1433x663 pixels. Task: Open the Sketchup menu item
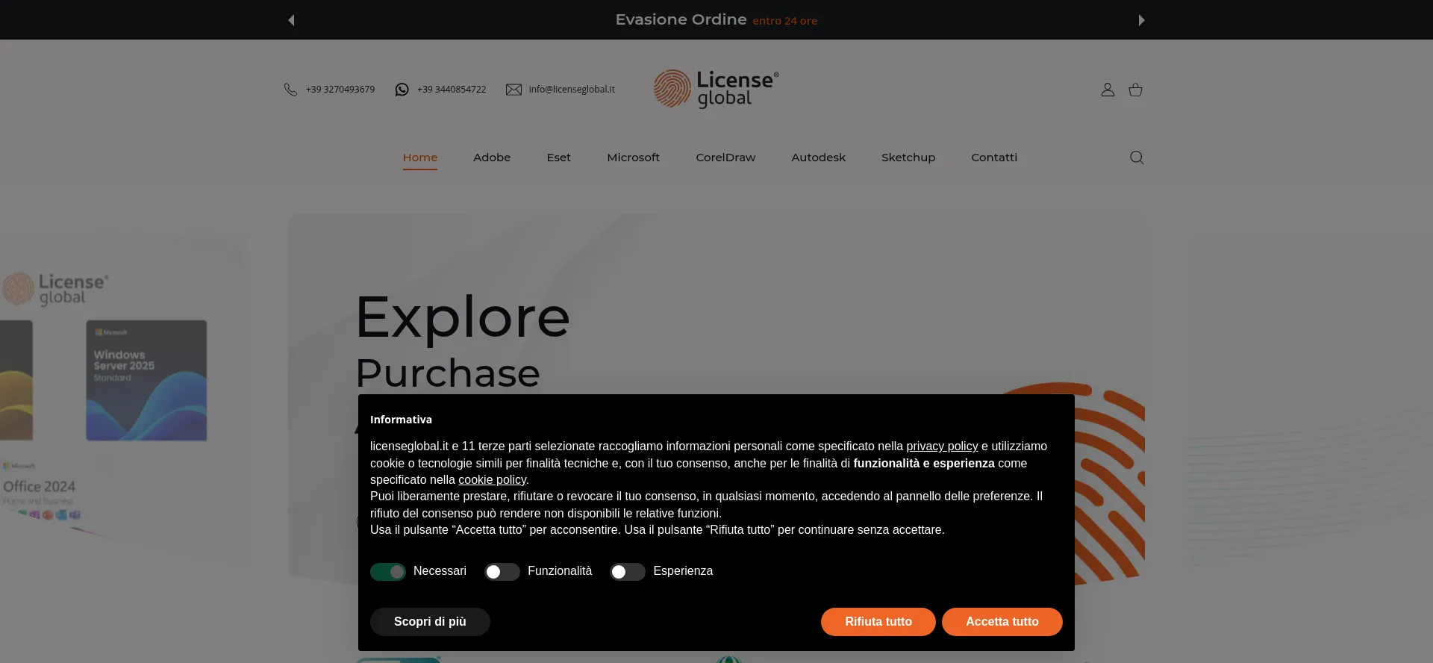point(908,158)
